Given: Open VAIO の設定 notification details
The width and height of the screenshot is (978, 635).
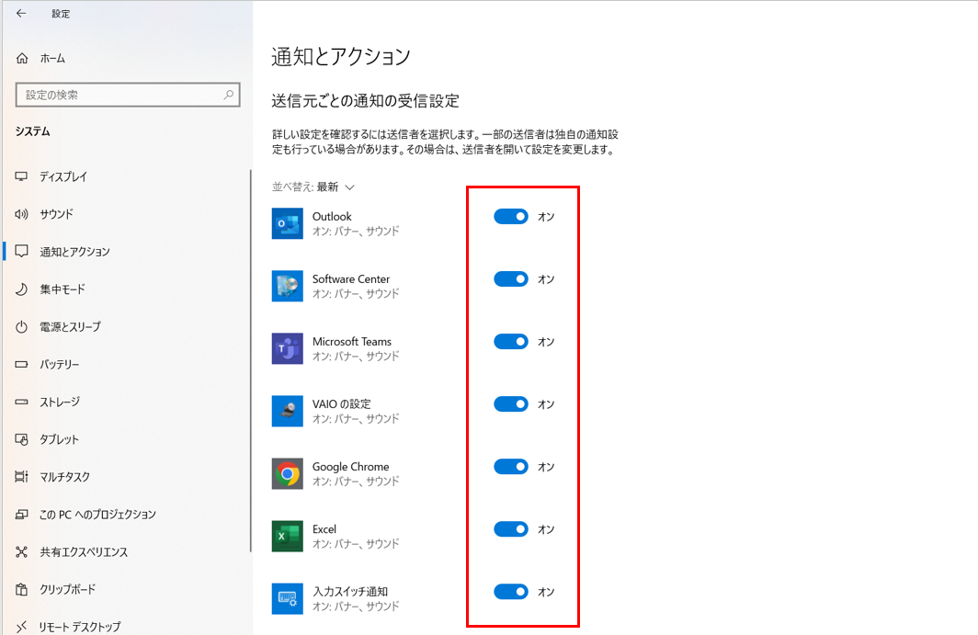Looking at the screenshot, I should point(356,411).
